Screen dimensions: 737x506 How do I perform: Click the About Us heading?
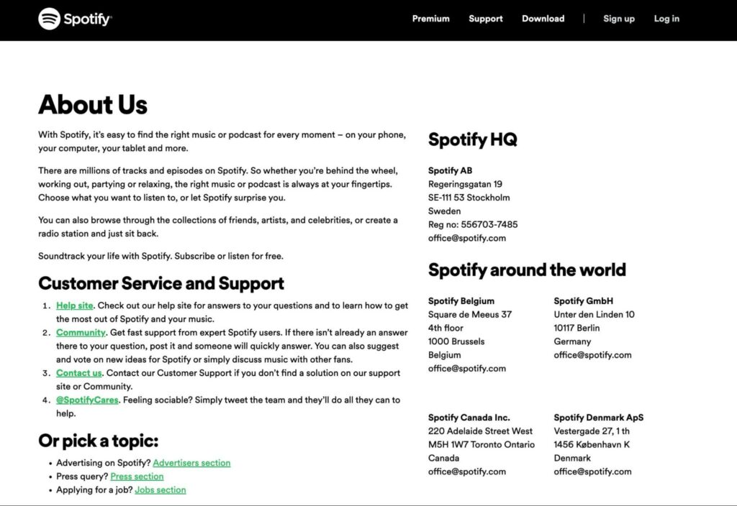point(93,105)
